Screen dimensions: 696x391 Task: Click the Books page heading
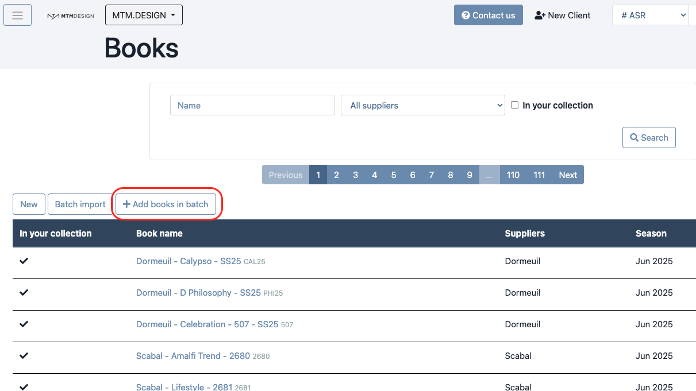tap(141, 48)
